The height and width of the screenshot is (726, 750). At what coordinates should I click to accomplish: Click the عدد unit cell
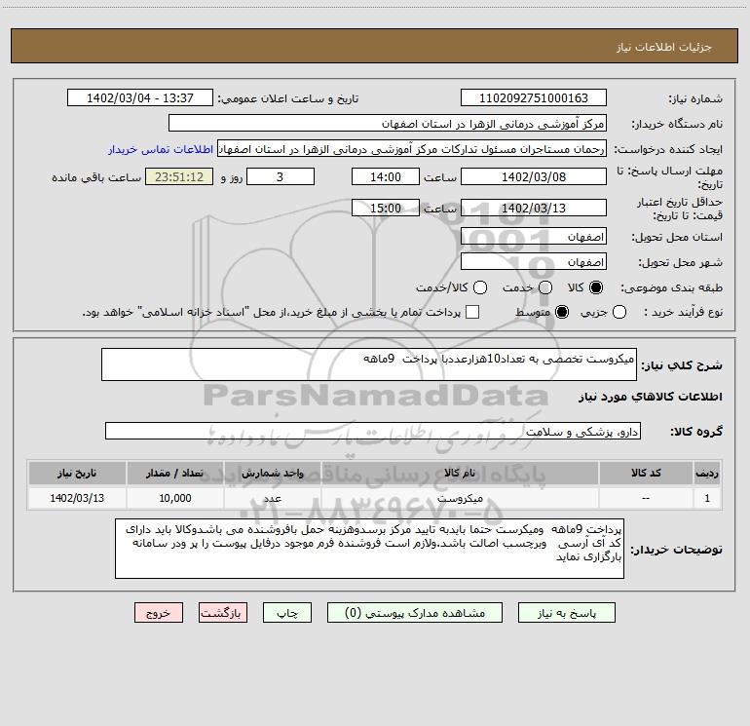point(272,498)
